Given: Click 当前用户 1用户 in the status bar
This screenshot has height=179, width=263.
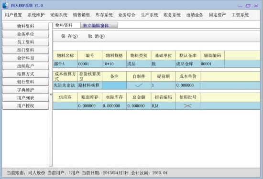Looking at the screenshot, I should pos(64,173).
